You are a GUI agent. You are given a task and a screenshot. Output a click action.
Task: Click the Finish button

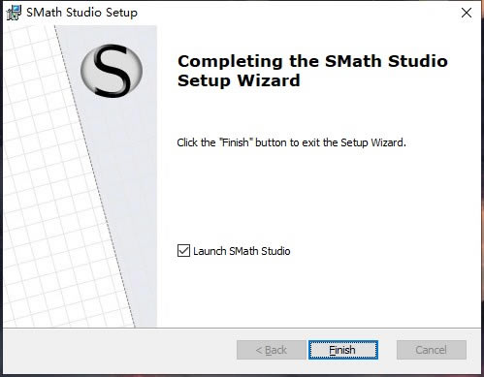tap(343, 350)
